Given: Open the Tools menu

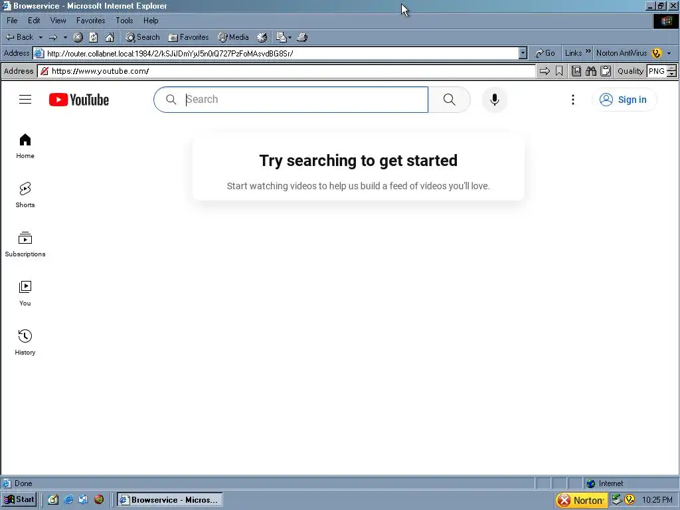Looking at the screenshot, I should 124,21.
